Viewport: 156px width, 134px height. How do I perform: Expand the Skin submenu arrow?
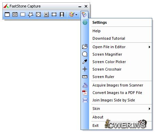click(x=150, y=109)
